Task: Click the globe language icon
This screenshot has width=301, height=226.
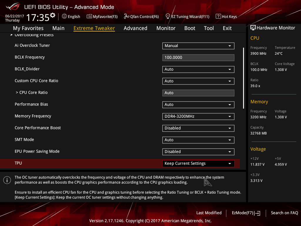Action: point(64,16)
